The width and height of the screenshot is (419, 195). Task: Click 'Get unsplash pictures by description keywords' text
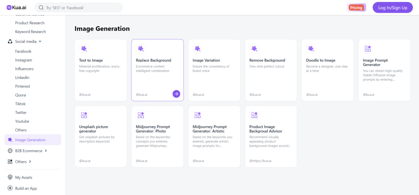97,139
